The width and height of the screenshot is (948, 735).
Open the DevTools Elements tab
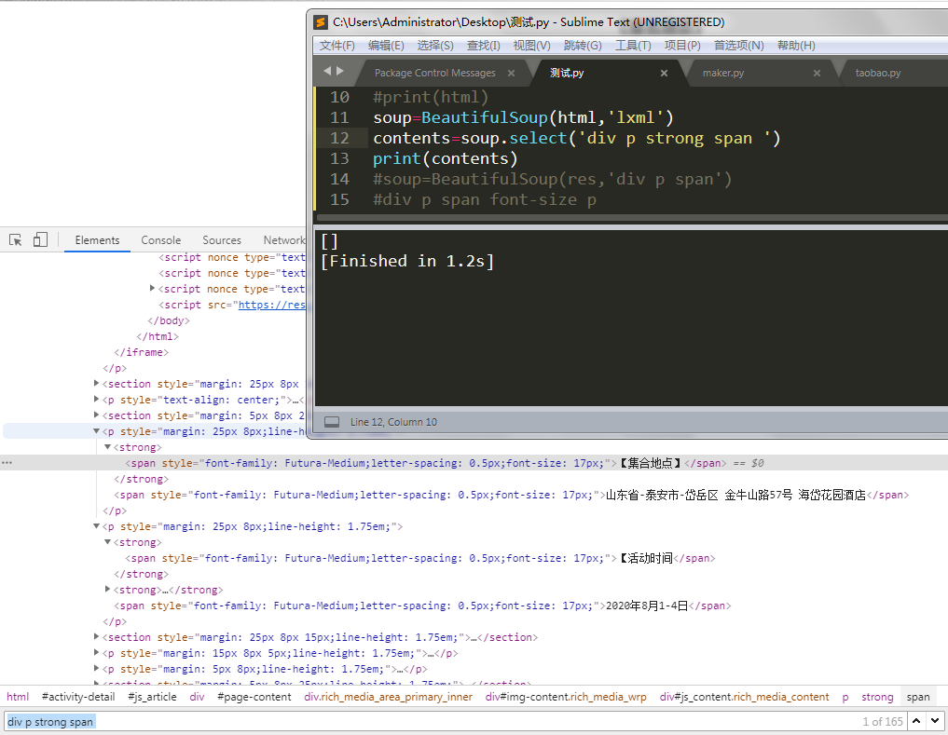click(97, 240)
